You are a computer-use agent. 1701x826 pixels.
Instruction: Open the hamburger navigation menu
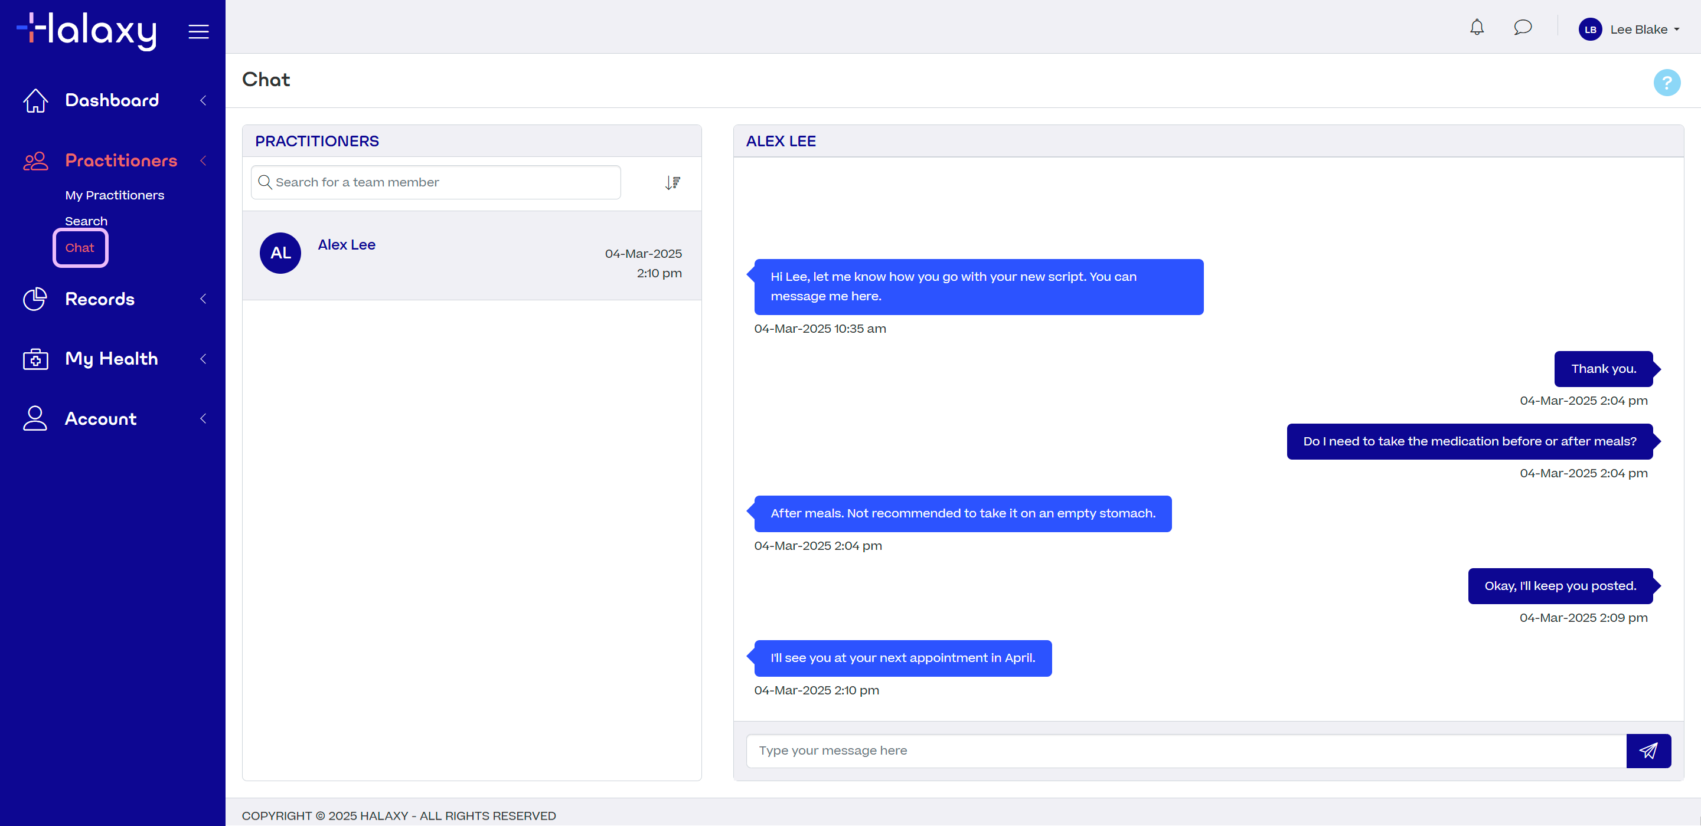(198, 31)
